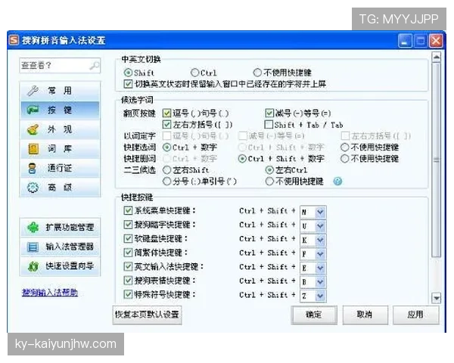Click the wrench icon for 常用

point(33,91)
